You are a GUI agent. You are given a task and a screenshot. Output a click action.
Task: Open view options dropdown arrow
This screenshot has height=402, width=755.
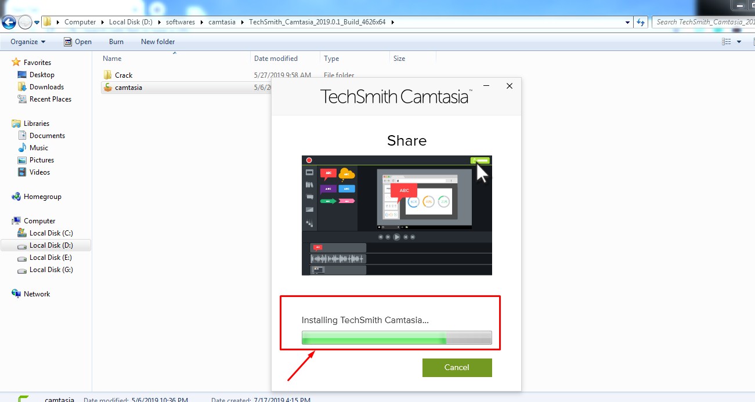coord(739,42)
